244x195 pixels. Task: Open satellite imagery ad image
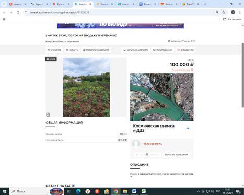162,97
